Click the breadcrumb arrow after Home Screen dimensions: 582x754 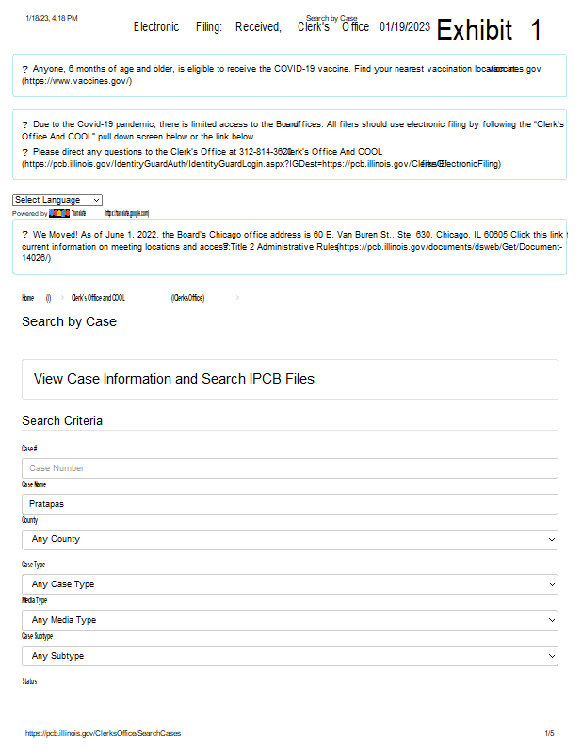click(62, 298)
